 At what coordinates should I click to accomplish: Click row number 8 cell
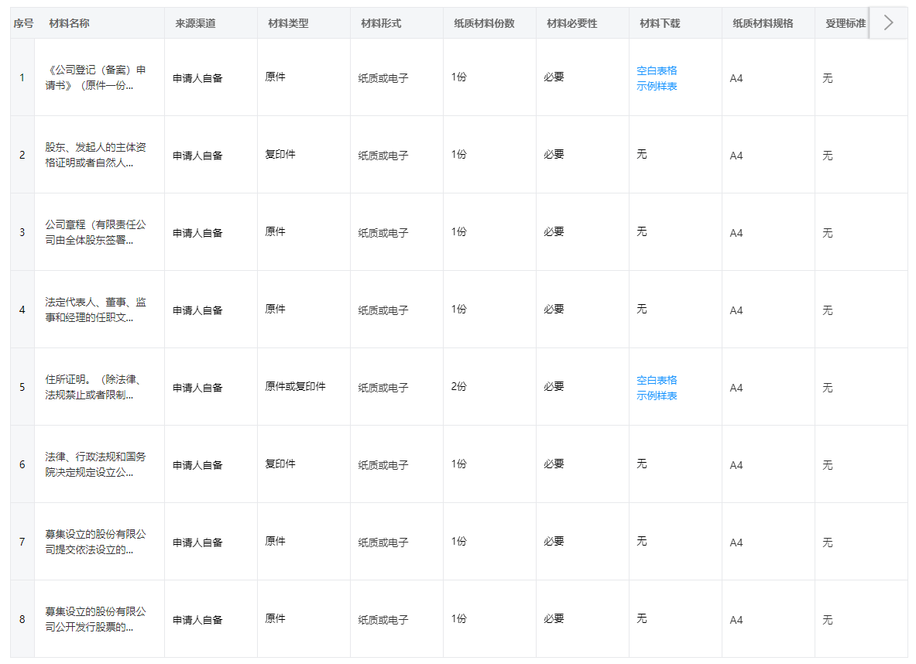click(x=22, y=619)
